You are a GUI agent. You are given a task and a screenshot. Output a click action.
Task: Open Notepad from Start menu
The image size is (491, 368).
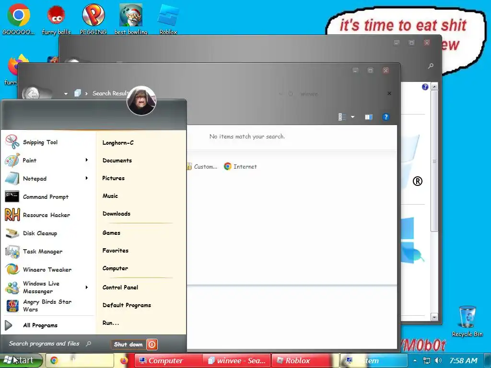pos(47,178)
